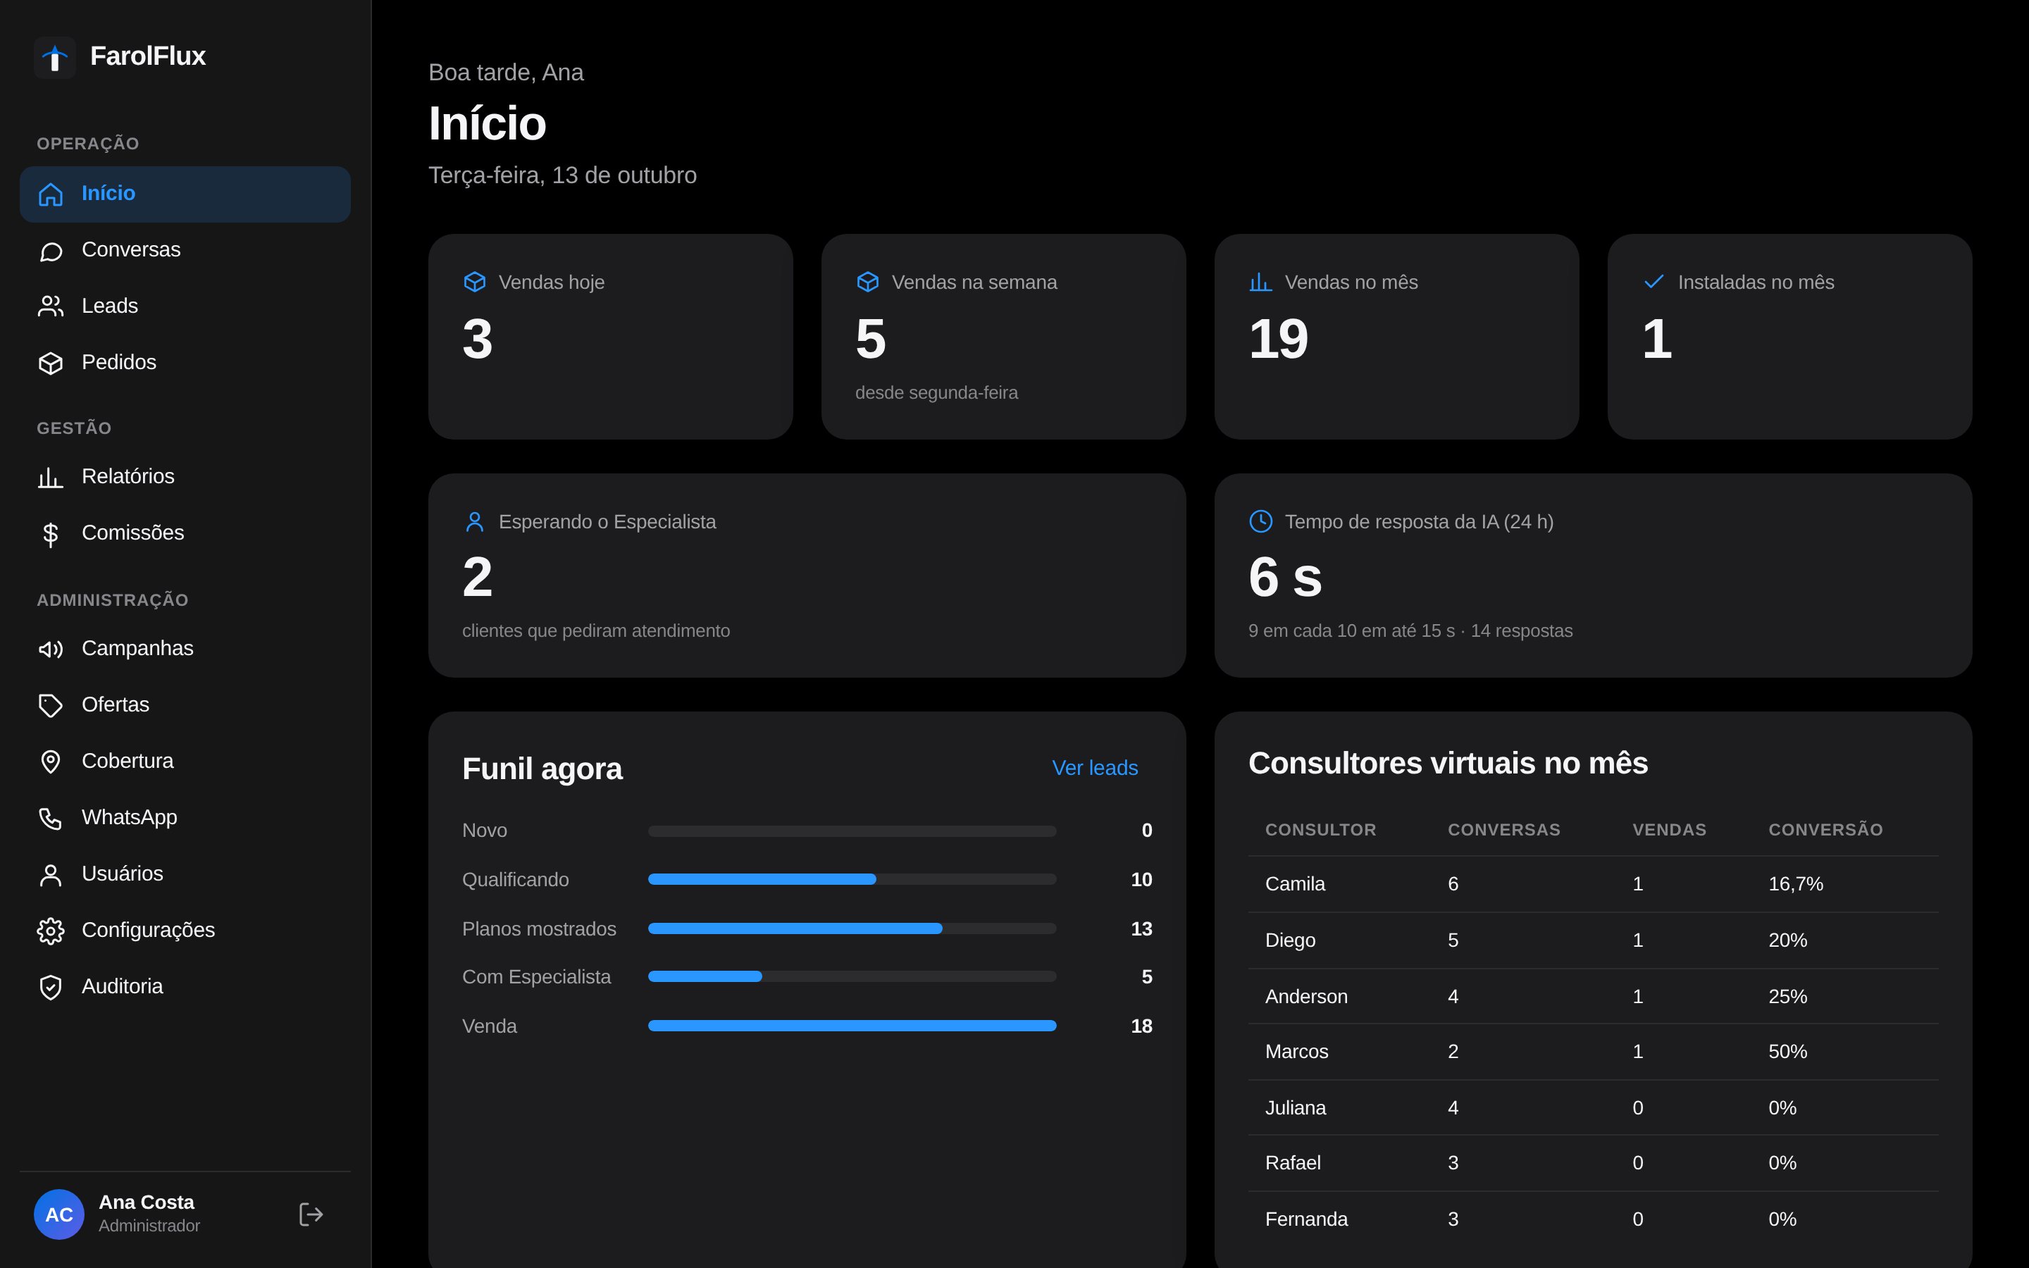Click the Terça-feira, 13 de outubro date
The image size is (2029, 1268).
click(561, 175)
